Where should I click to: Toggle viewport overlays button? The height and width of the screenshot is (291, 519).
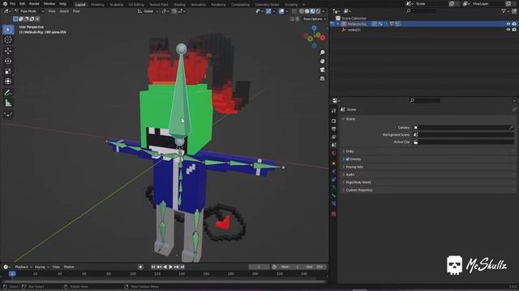(281, 11)
